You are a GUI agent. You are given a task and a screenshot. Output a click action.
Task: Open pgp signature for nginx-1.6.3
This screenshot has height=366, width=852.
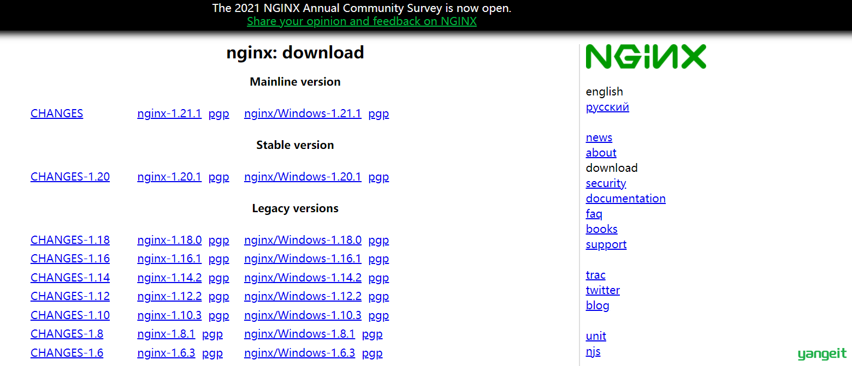(212, 353)
